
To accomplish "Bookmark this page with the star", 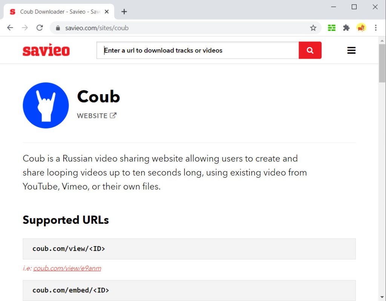I will tap(313, 28).
